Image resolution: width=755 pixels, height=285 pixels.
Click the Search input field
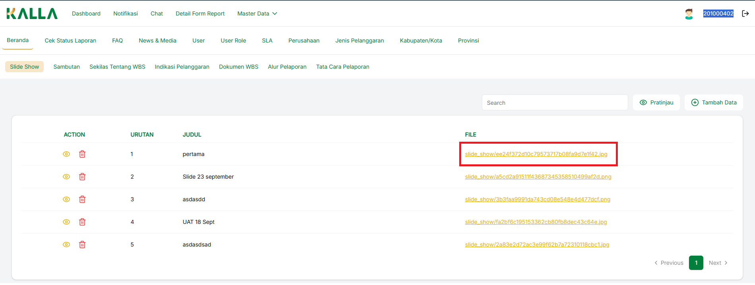(x=555, y=103)
